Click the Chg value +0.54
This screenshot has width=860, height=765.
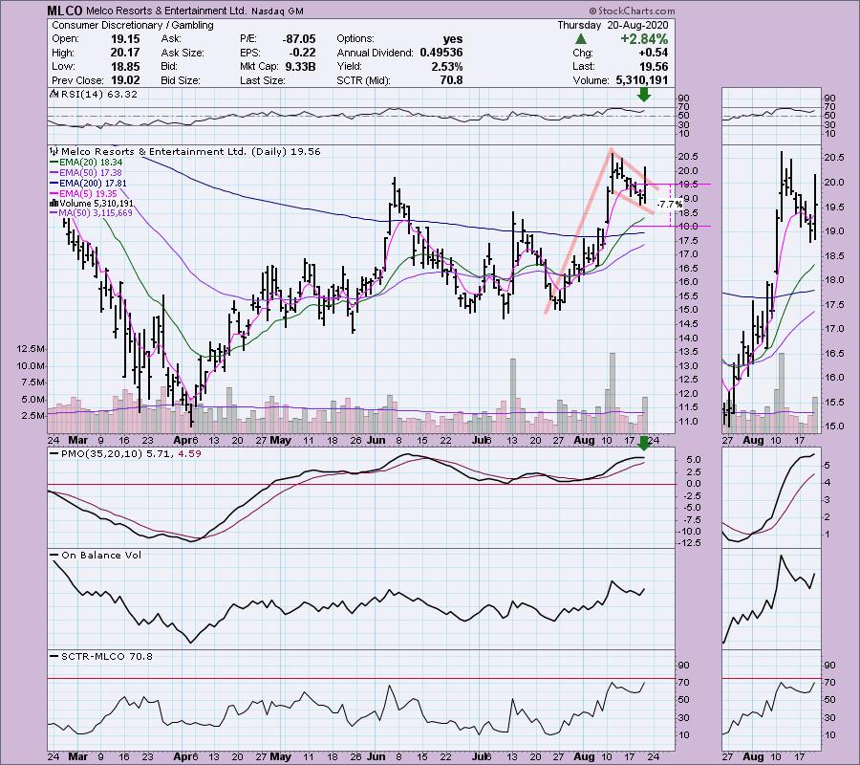pyautogui.click(x=654, y=53)
